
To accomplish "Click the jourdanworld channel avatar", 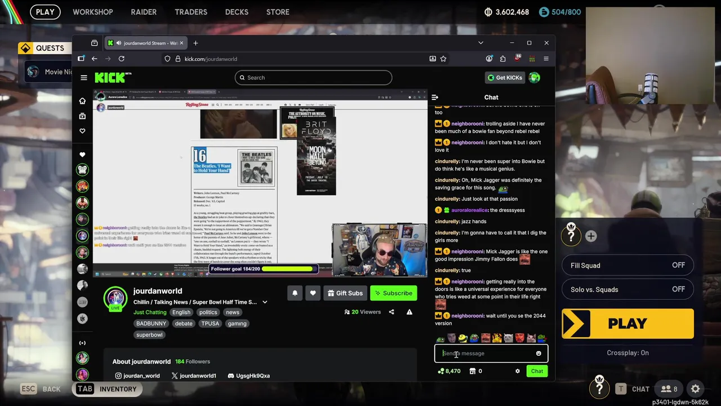I will click(115, 298).
